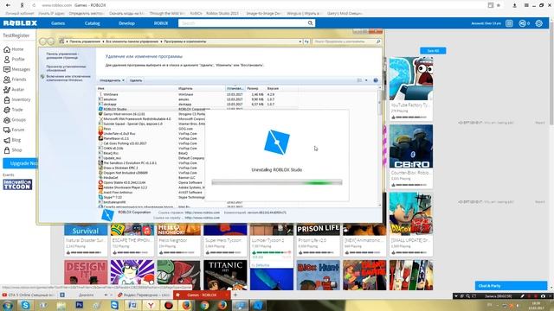This screenshot has width=554, height=311.
Task: Open the Chat & Party bar
Action: (511, 286)
